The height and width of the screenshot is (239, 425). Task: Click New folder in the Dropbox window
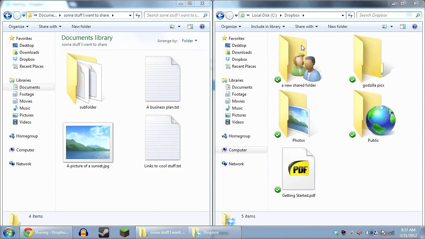[338, 27]
